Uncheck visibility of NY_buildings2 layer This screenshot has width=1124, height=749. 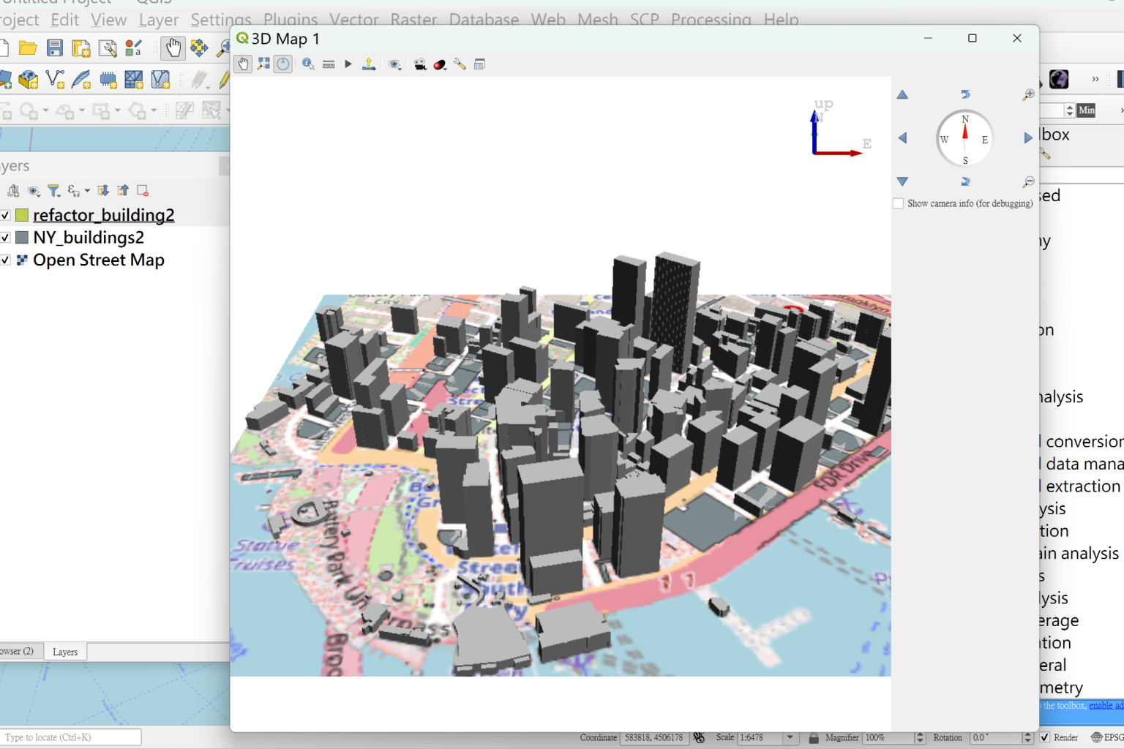[x=4, y=237]
